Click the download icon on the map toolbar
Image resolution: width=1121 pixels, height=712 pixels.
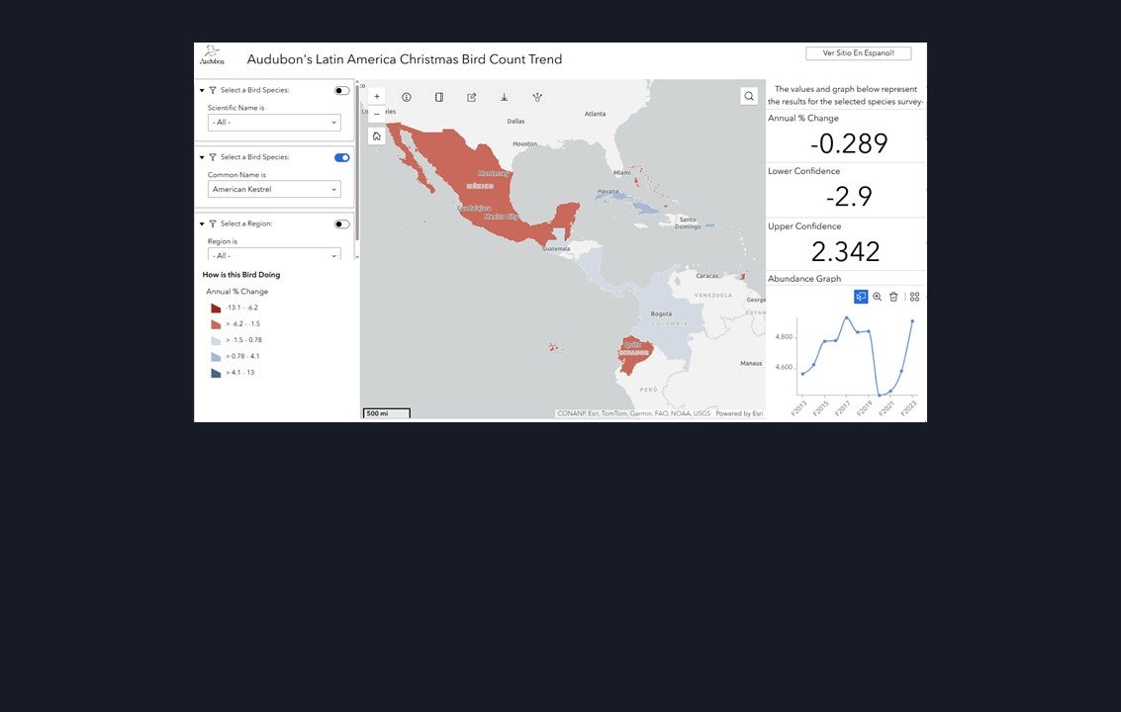pos(504,97)
